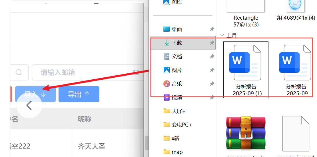Image resolution: width=317 pixels, height=157 pixels.
Task: Click the pin icon beside 桌面
Action: (212, 29)
